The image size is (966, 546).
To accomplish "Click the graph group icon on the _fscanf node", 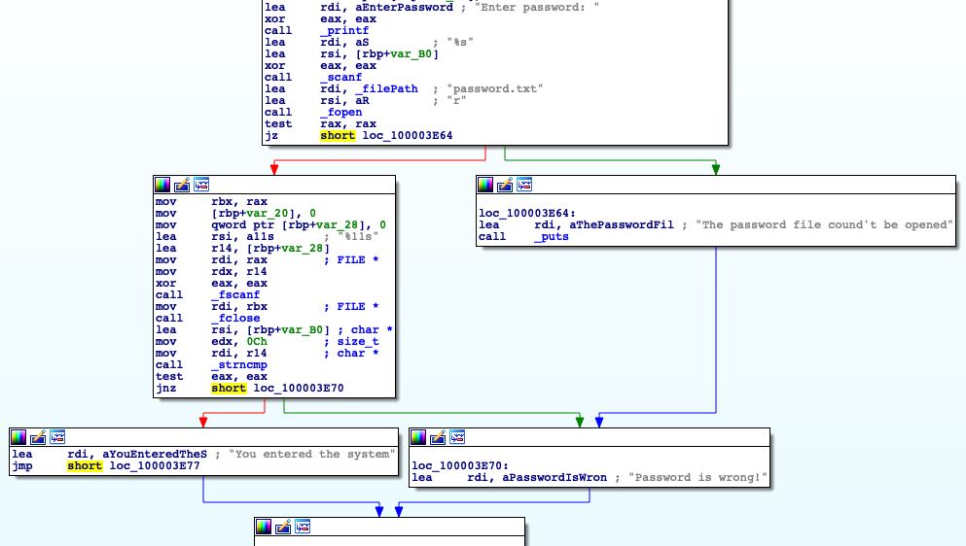I will (201, 185).
